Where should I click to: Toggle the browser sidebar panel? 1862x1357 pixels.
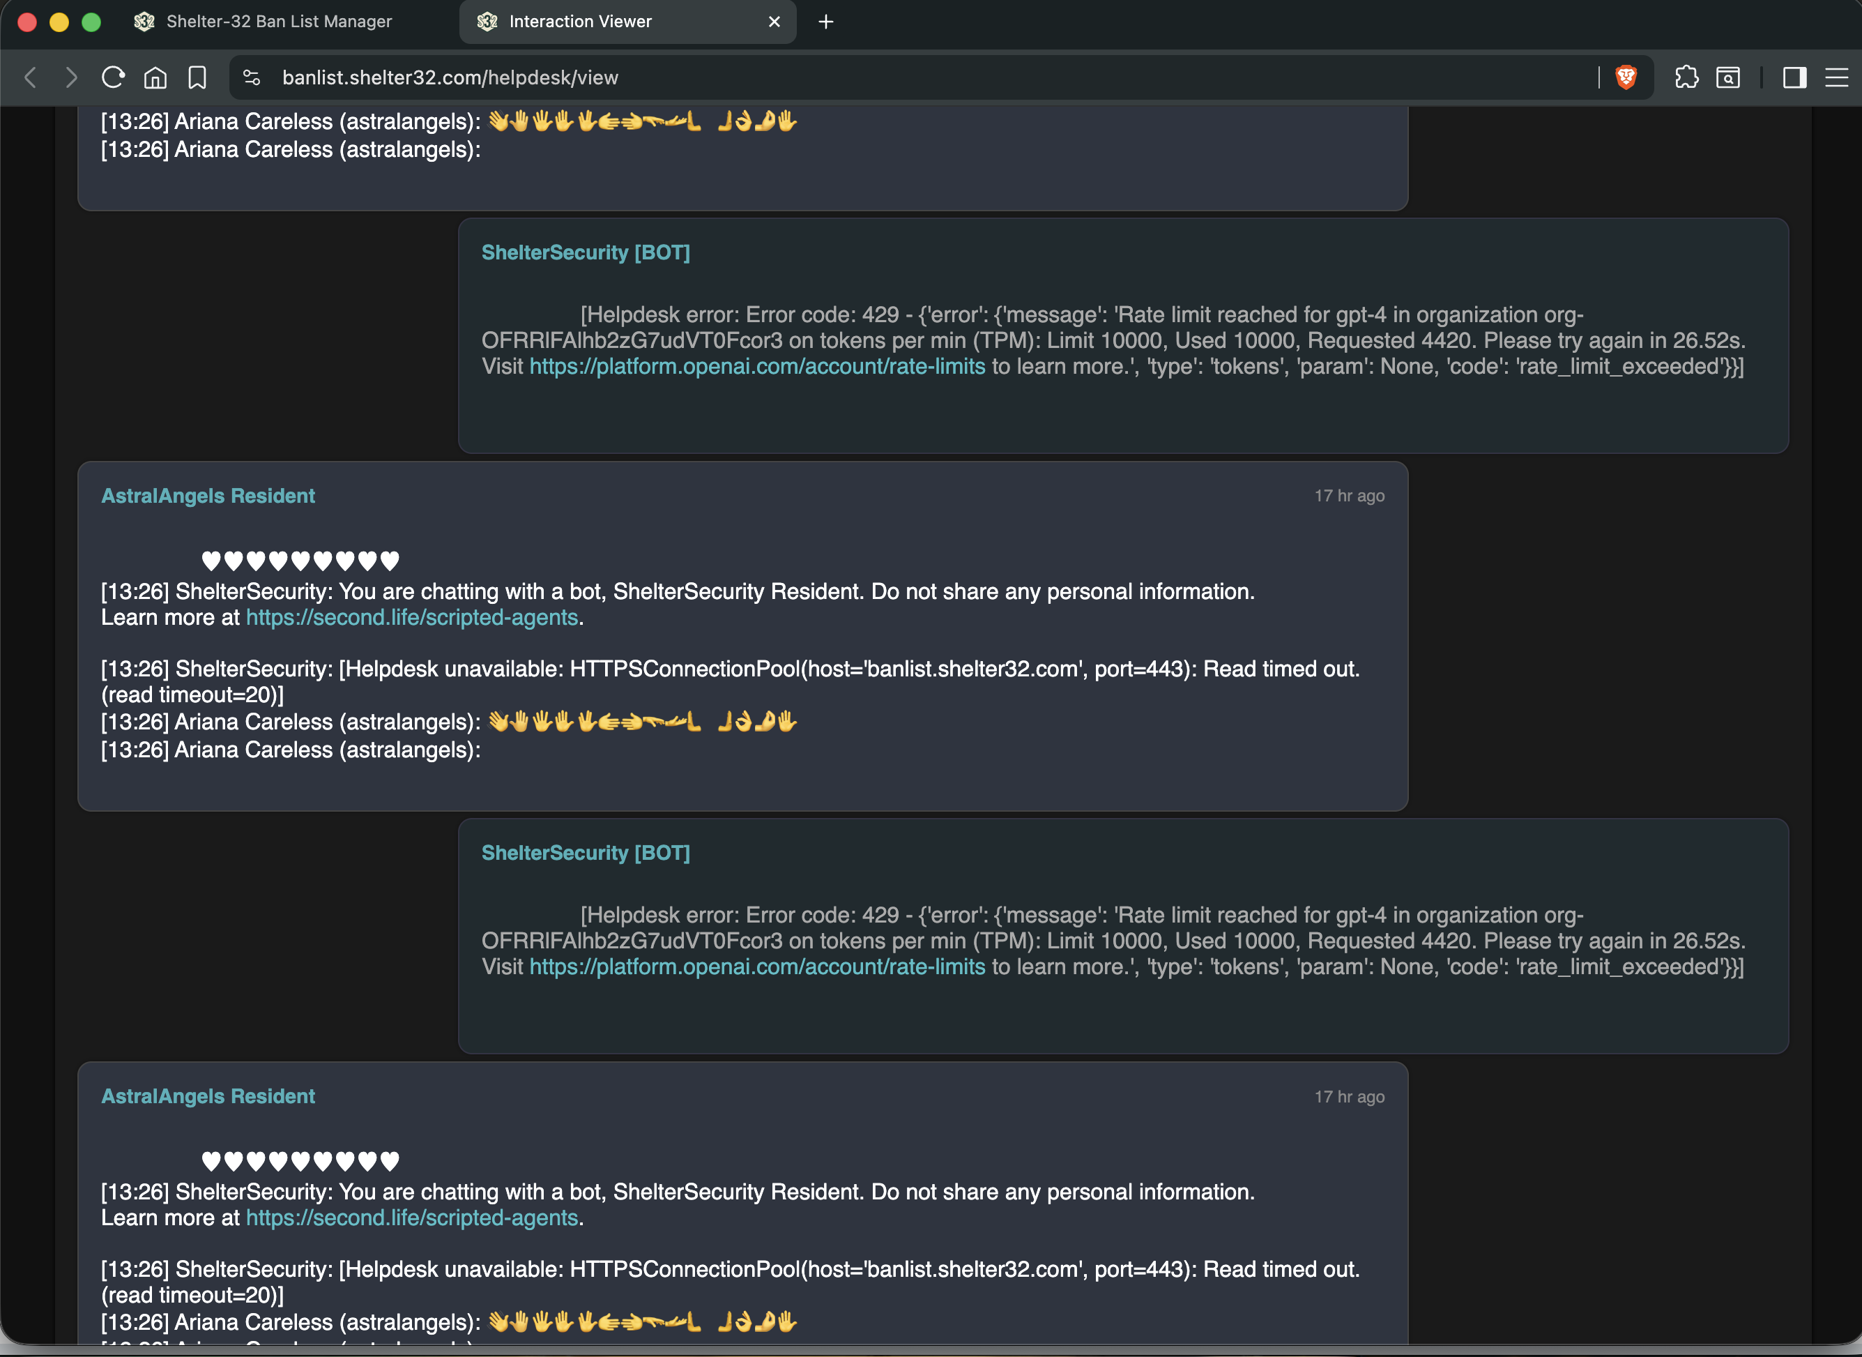[x=1794, y=77]
